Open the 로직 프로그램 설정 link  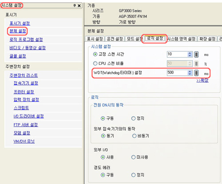tap(26, 39)
